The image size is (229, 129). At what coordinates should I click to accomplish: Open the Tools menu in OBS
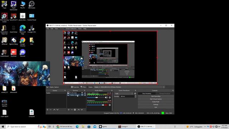[80, 29]
